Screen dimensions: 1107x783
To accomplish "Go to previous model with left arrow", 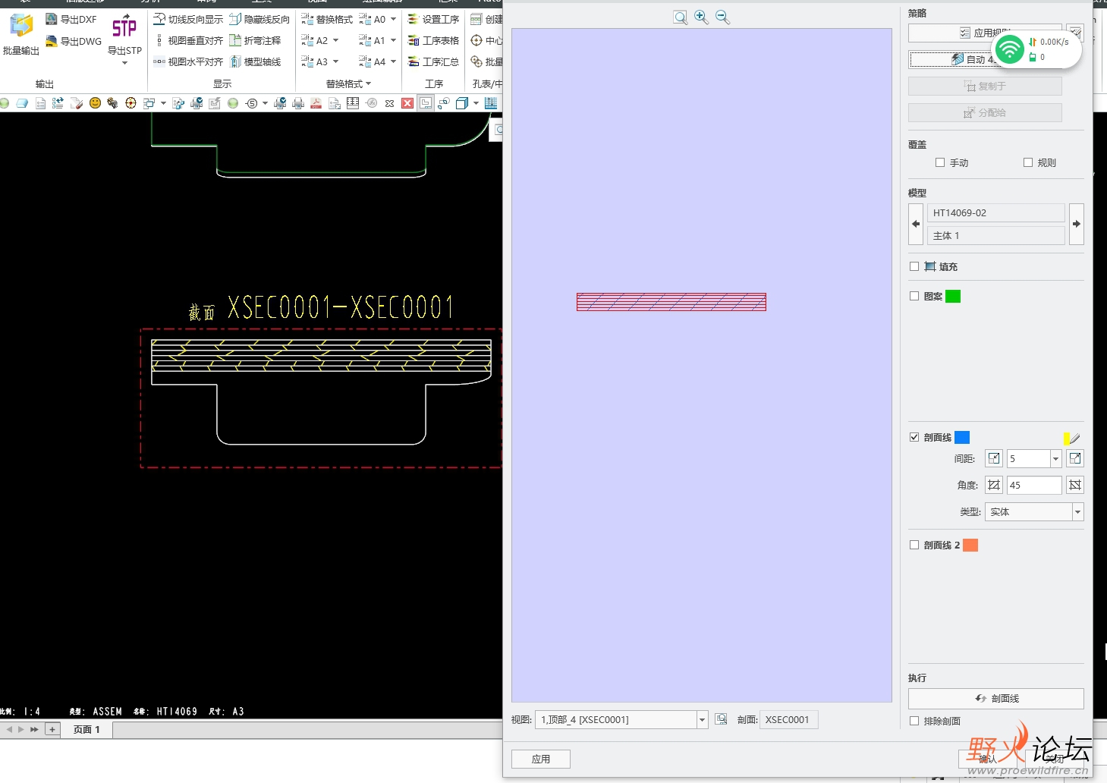I will [916, 224].
